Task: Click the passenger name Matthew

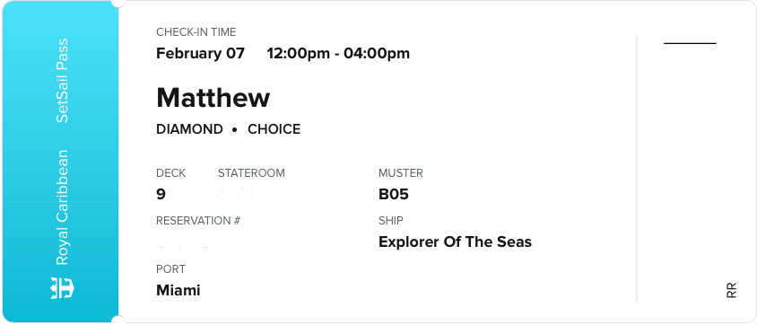Action: coord(213,98)
